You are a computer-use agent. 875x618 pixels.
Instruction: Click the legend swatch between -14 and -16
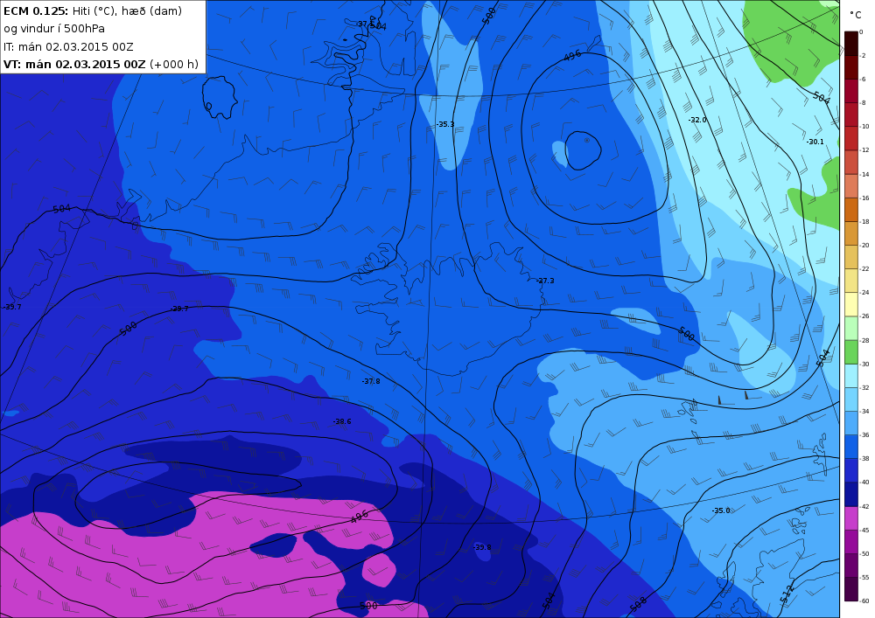click(x=851, y=186)
